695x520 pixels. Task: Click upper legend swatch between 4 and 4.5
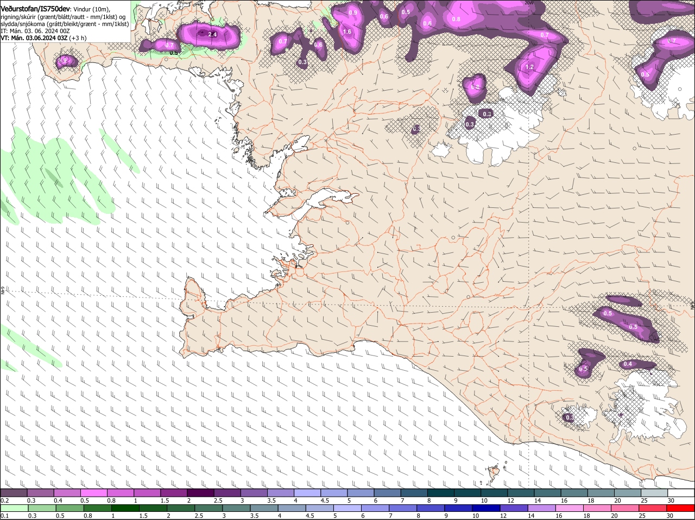pyautogui.click(x=307, y=492)
